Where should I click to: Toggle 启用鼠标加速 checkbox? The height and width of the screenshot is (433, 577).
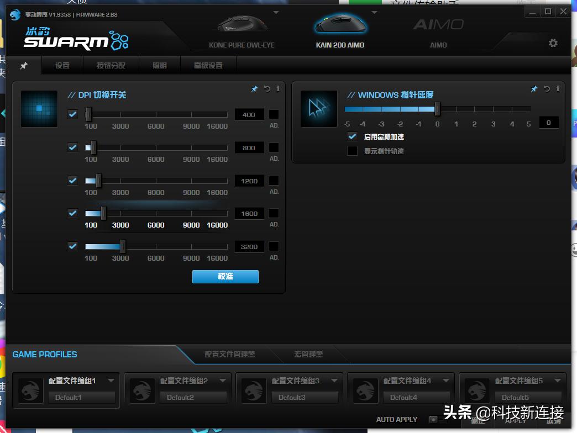coord(352,137)
